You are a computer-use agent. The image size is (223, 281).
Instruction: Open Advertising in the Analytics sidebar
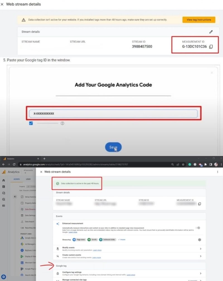[x=4, y=199]
